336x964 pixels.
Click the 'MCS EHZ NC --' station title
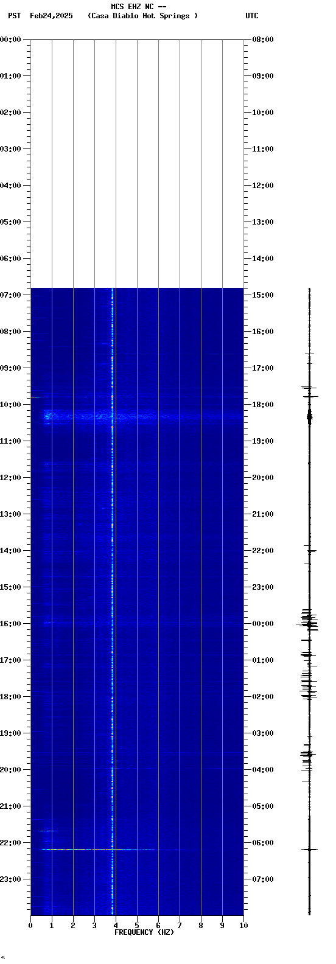139,7
